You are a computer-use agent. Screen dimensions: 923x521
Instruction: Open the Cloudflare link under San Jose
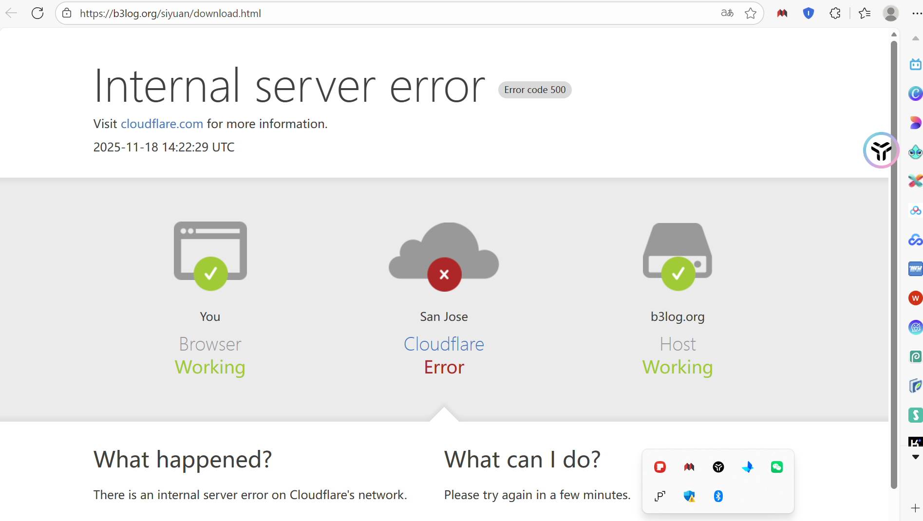point(444,344)
